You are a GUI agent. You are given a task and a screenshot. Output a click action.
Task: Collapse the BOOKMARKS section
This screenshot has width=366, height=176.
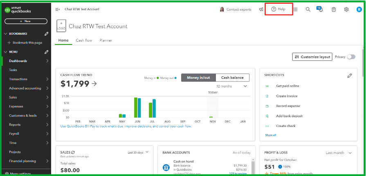pos(6,34)
